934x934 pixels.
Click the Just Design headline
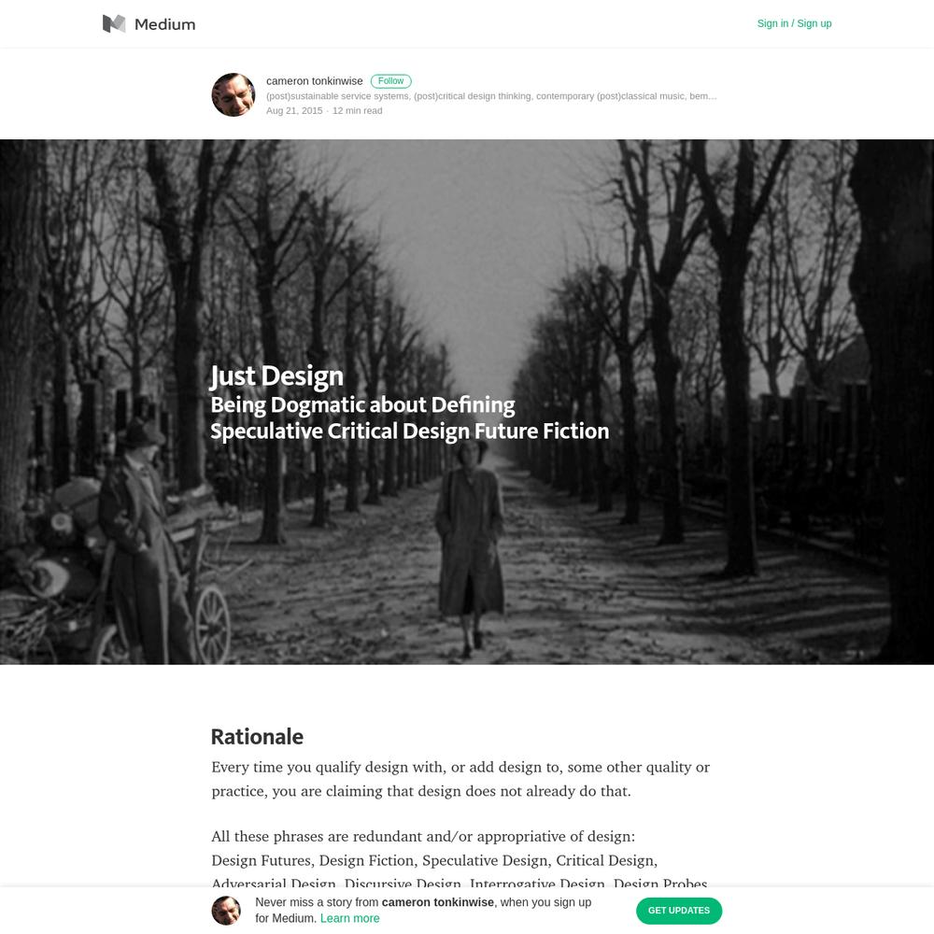click(276, 375)
